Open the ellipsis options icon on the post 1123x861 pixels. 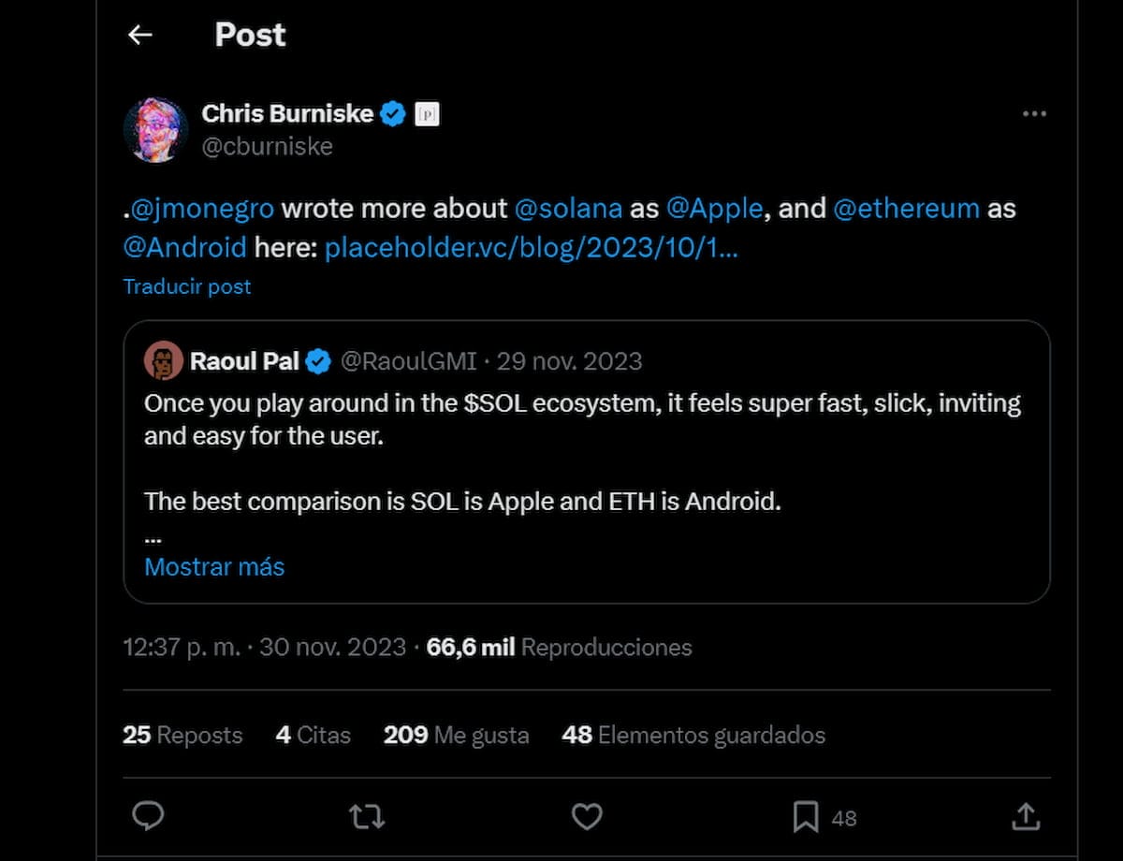(1035, 113)
